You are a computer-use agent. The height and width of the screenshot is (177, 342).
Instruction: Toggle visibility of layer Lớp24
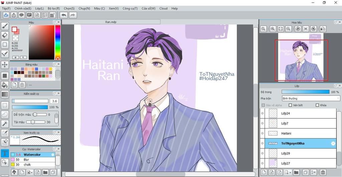pyautogui.click(x=263, y=113)
